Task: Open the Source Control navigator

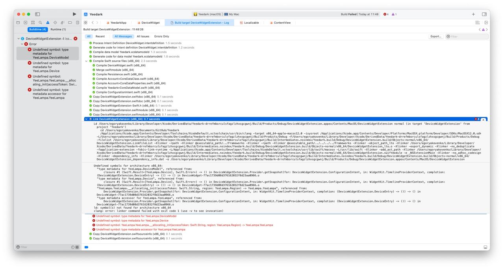Action: click(26, 22)
